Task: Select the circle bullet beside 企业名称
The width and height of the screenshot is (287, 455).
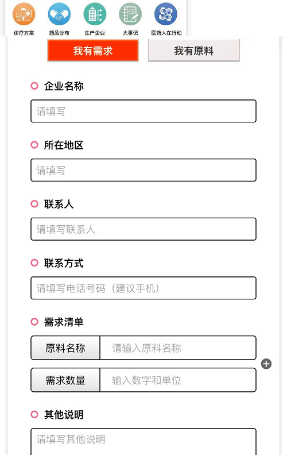Action: [x=34, y=86]
